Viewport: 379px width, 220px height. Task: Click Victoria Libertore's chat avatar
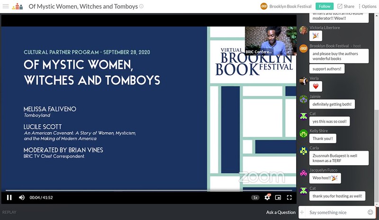click(303, 30)
